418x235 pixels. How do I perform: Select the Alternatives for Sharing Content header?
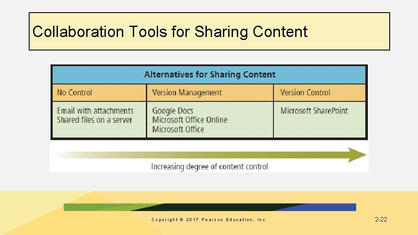(x=209, y=74)
